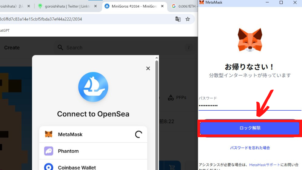Select MetaMask in Connect to OpenSea
The image size is (302, 170).
pos(93,134)
